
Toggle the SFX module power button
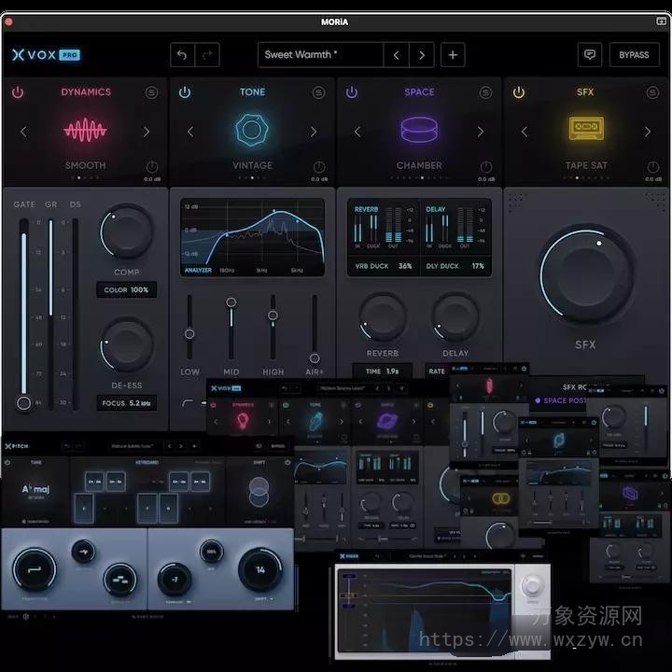(519, 92)
